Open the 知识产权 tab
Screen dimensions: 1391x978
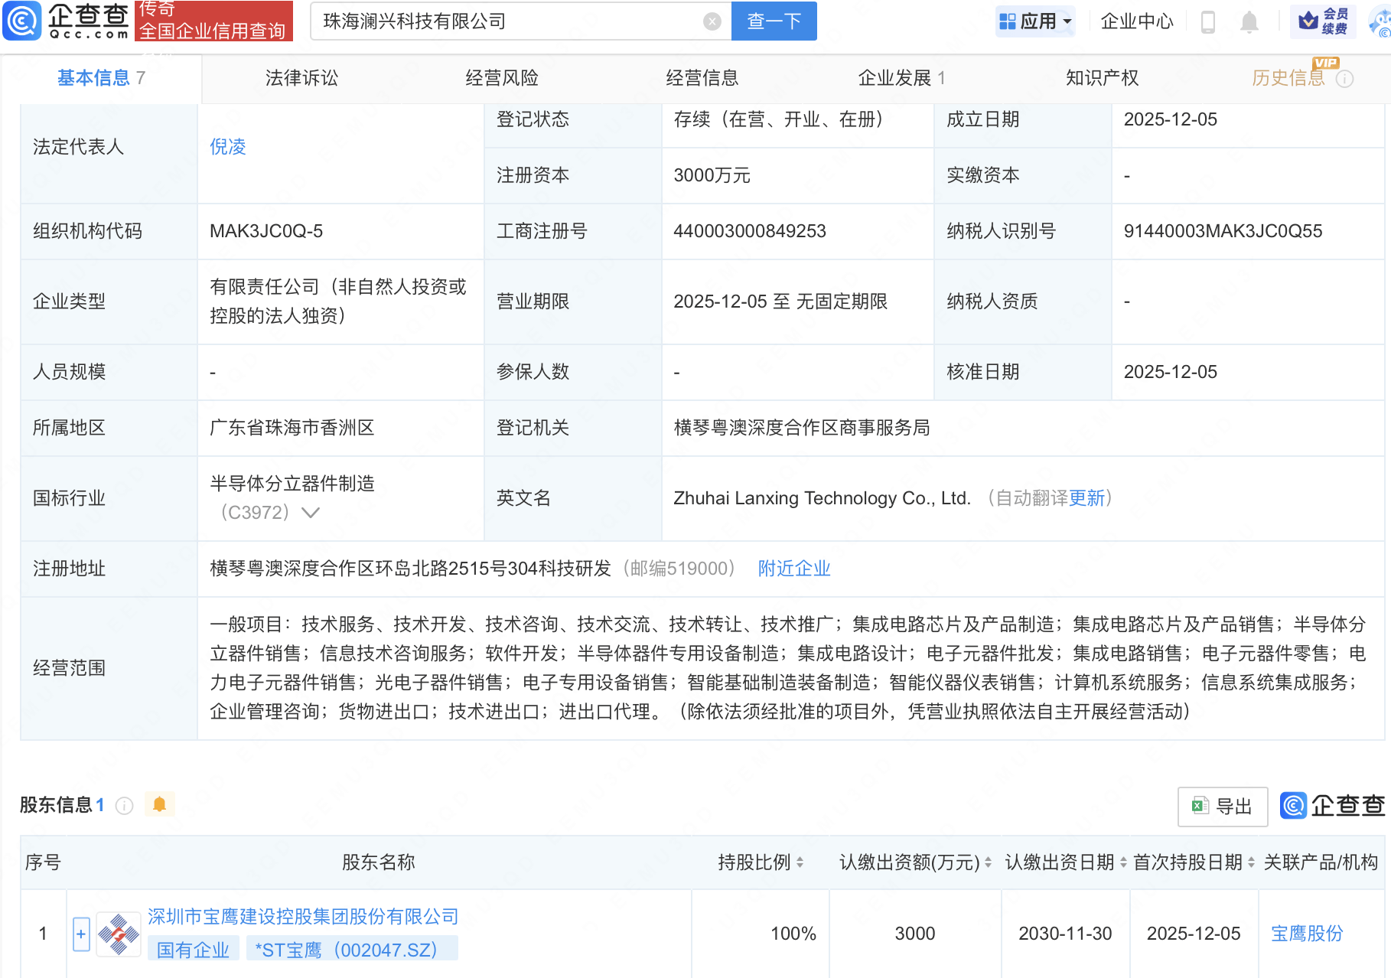coord(1102,78)
